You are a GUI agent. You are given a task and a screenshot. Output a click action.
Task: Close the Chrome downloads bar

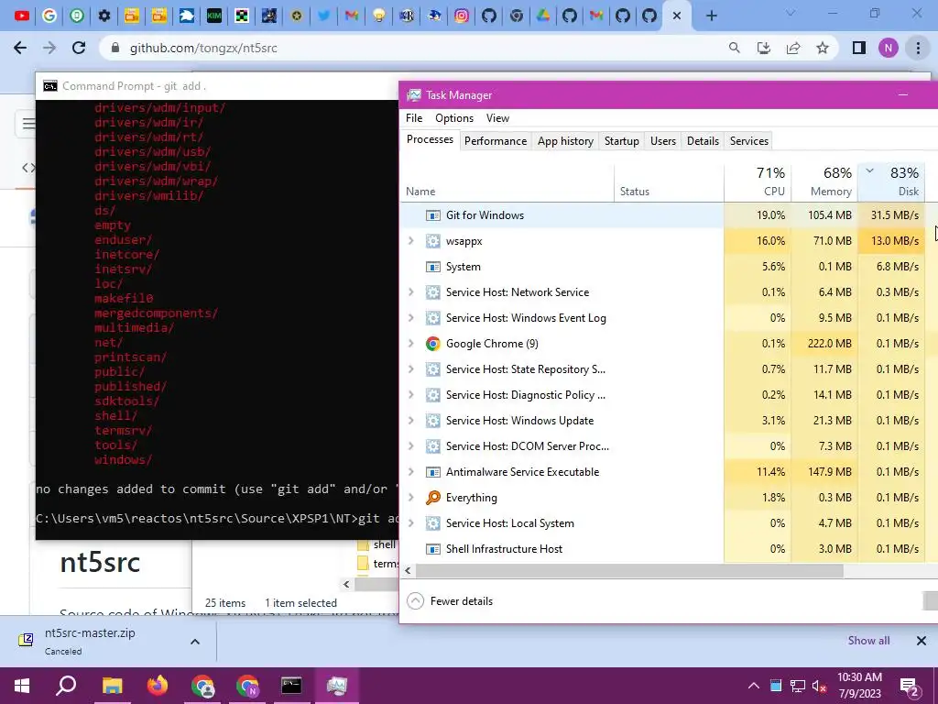coord(922,641)
